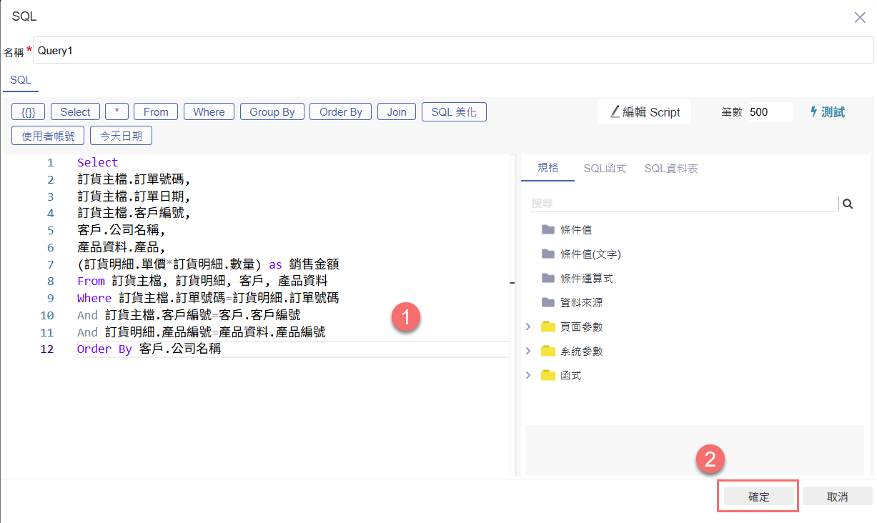877x523 pixels.
Task: Expand the 函式 tree node
Action: point(528,375)
